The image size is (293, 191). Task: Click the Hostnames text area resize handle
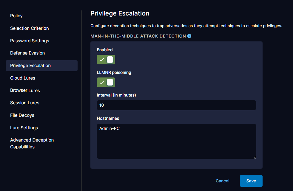[255, 157]
